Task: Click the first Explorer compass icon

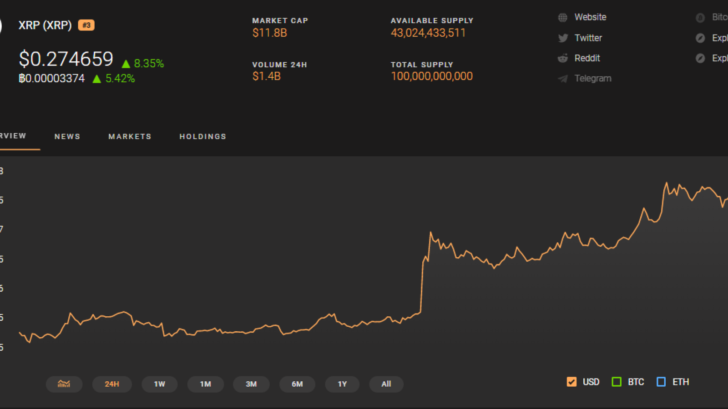Action: coord(700,38)
